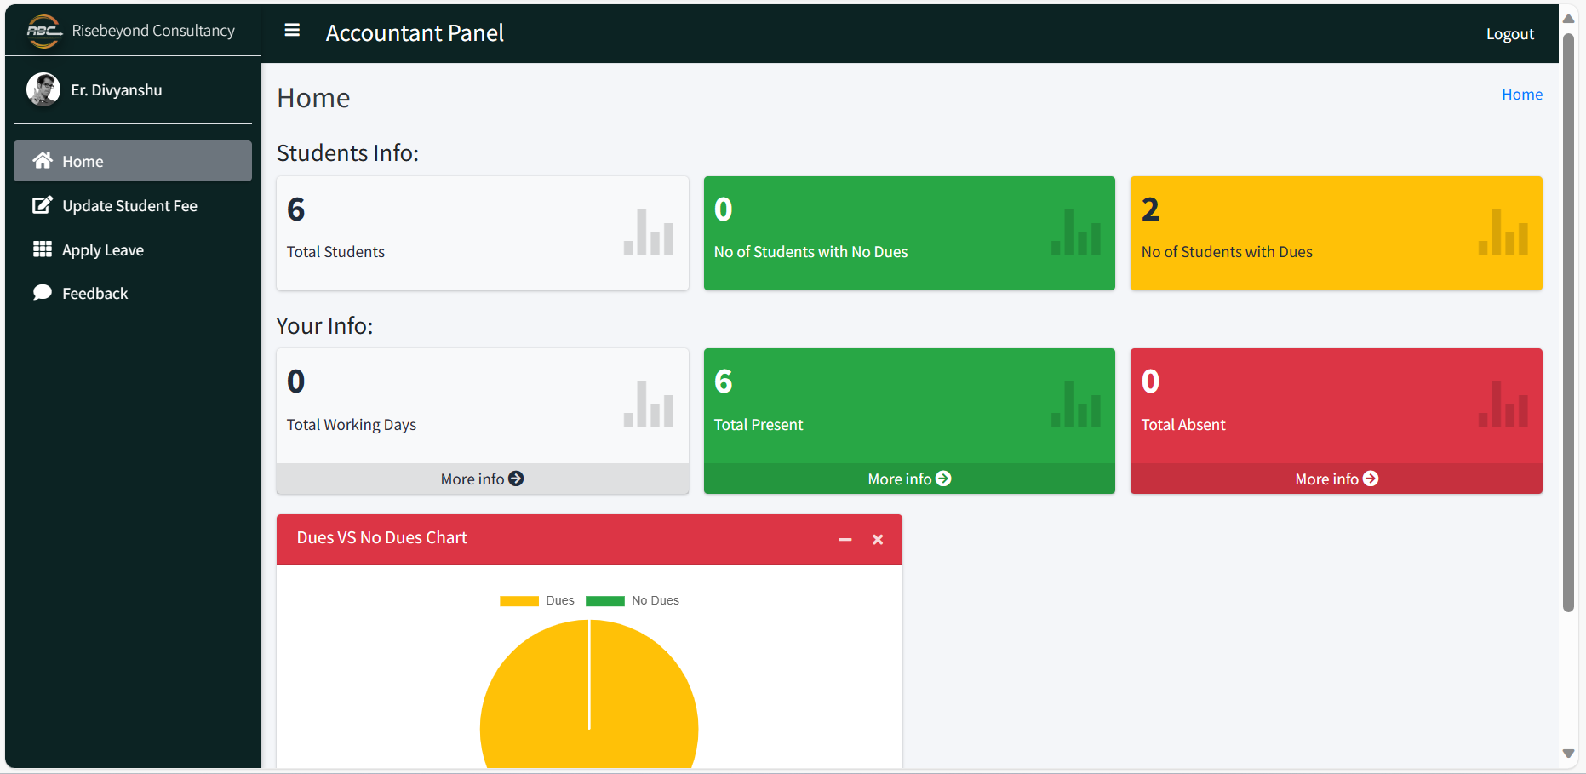Toggle the No Dues legend item in chart
1586x774 pixels.
point(633,600)
